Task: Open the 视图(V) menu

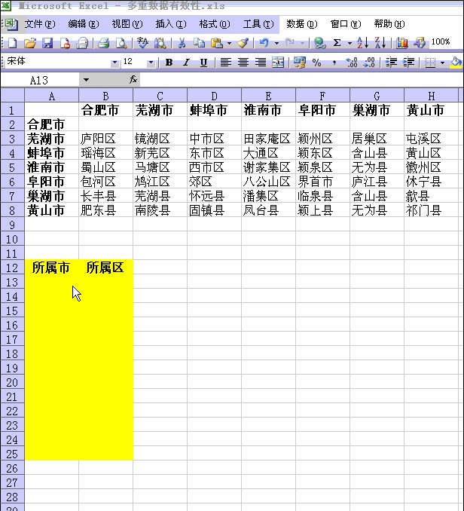Action: (x=127, y=24)
